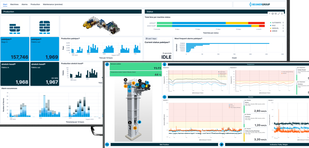Select the black thermometer sensor at elevator boot
The image size is (309, 148).
click(130, 123)
